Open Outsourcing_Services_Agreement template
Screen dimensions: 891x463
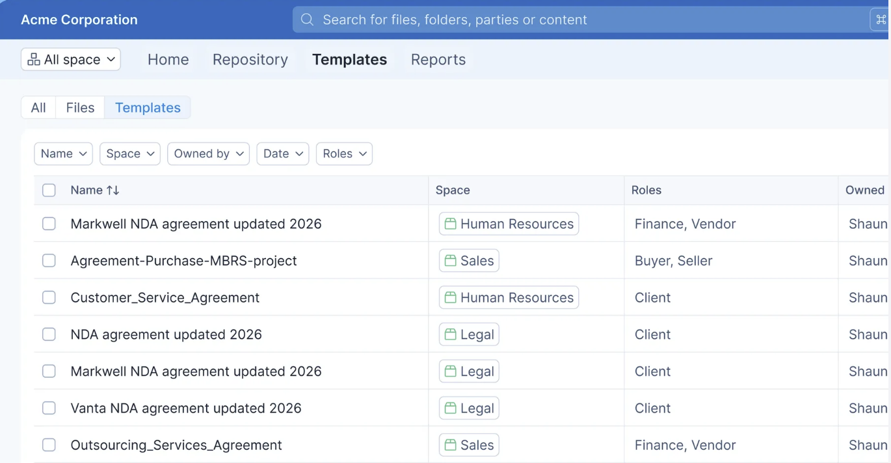[176, 445]
